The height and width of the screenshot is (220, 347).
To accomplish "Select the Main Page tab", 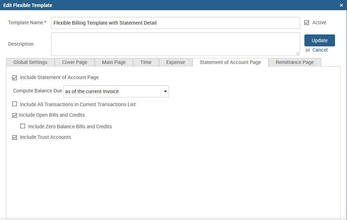I will [x=113, y=62].
